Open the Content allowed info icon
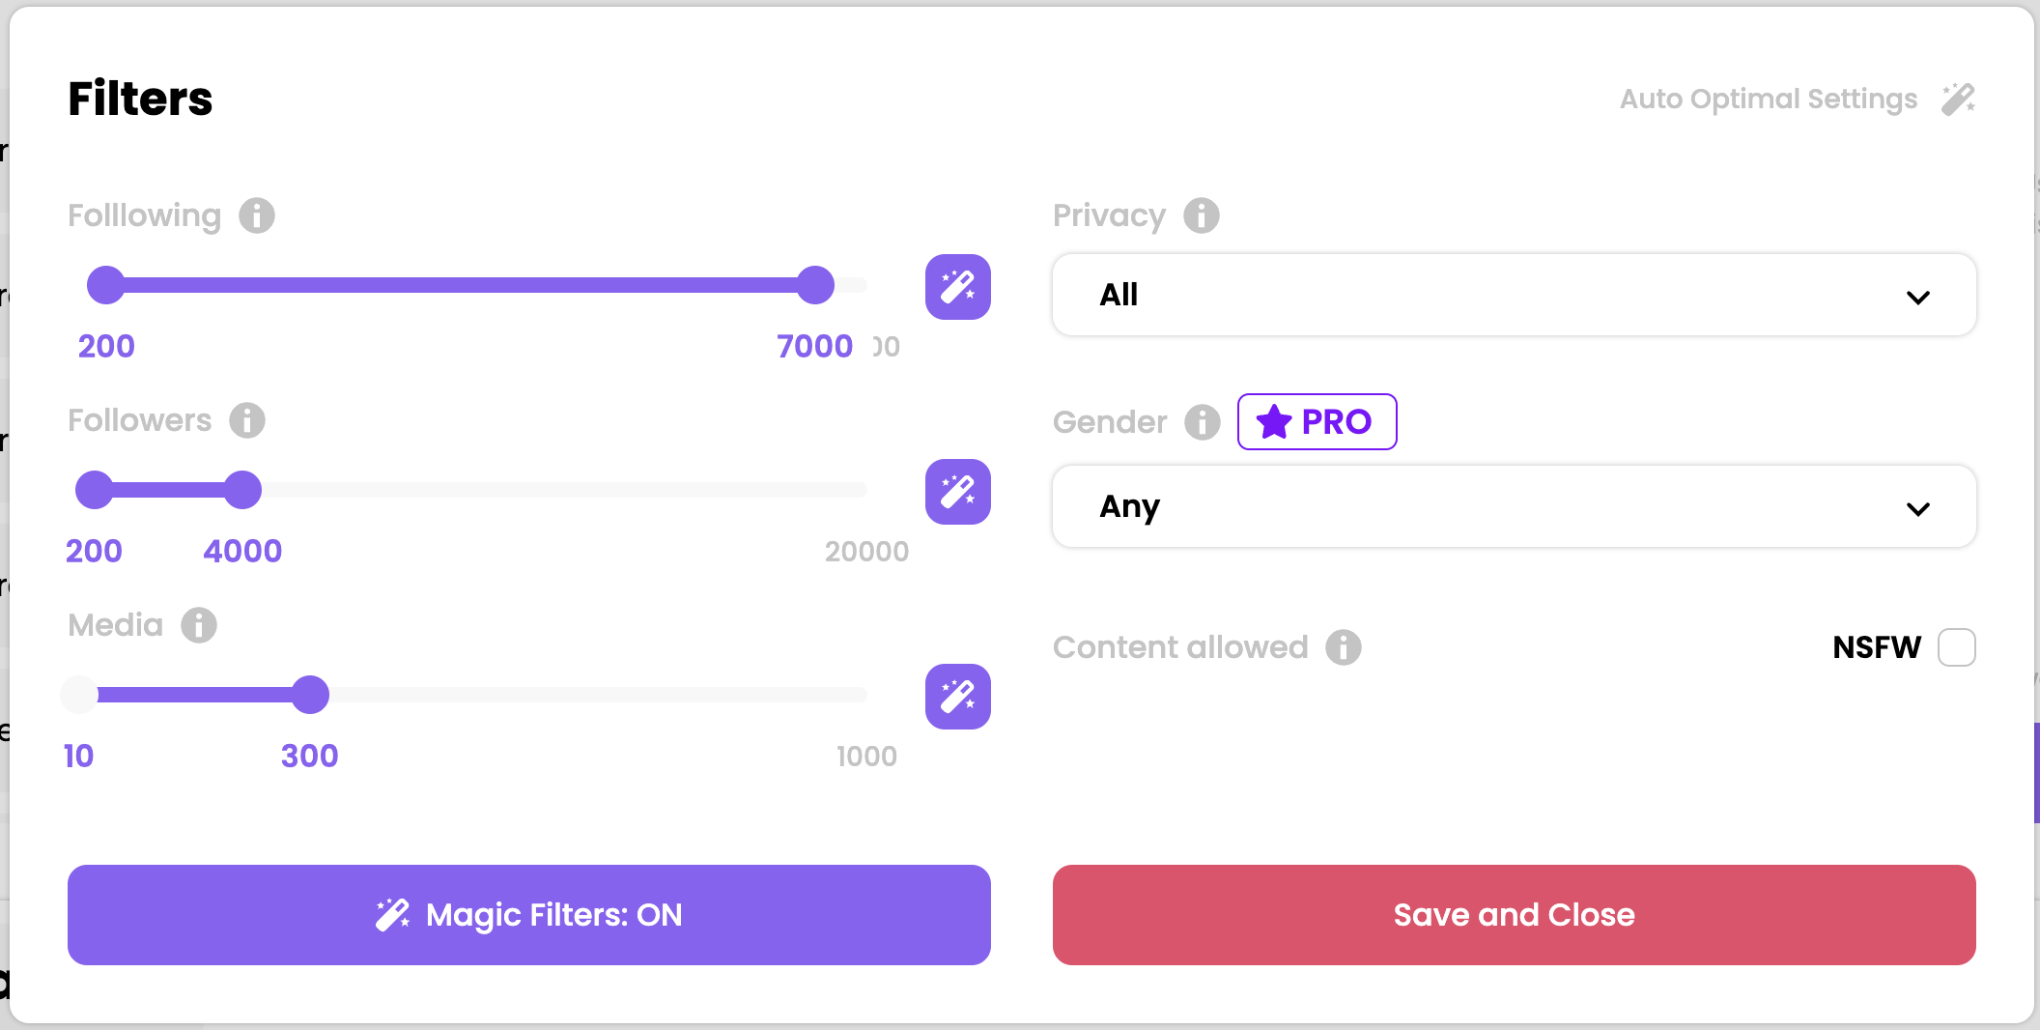 coord(1344,647)
